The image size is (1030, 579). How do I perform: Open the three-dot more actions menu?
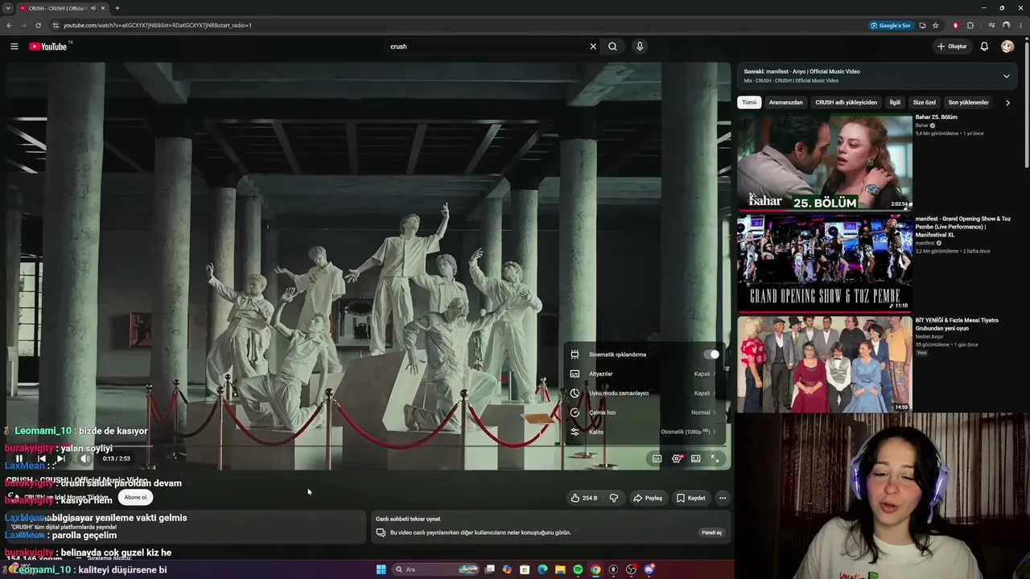[x=723, y=498]
